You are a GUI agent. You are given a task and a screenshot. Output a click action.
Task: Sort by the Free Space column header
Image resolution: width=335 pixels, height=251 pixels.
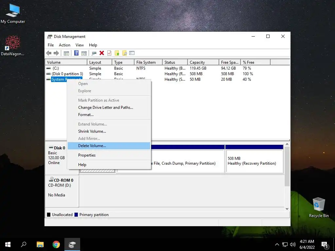click(x=230, y=62)
